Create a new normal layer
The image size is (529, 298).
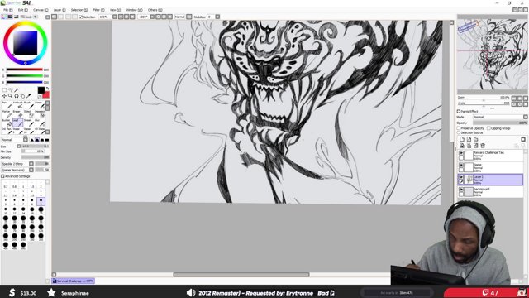(x=462, y=139)
